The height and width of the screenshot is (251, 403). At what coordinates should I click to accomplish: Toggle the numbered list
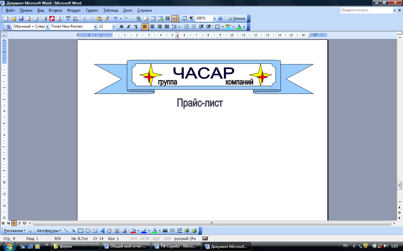coord(187,27)
